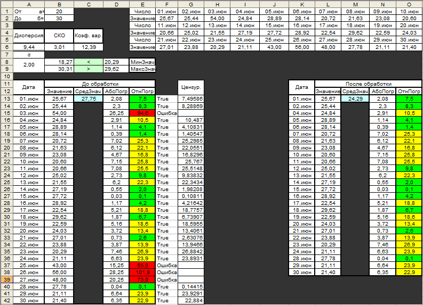Select row 10 header
The image size is (423, 305).
point(7,76)
